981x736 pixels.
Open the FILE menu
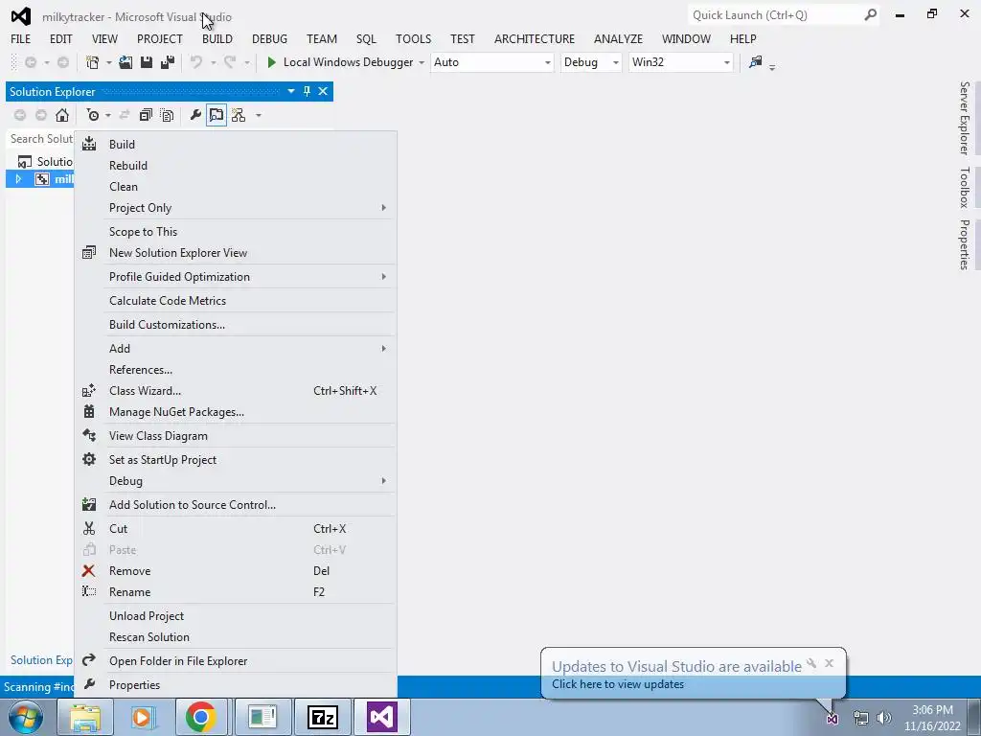click(21, 38)
